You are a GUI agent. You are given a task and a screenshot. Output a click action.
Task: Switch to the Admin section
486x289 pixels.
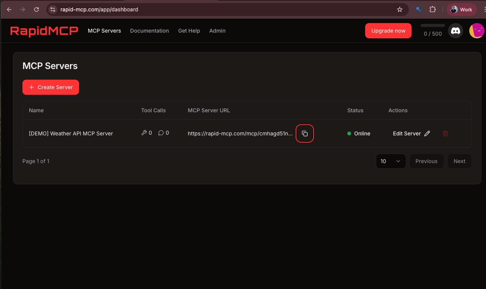tap(217, 31)
